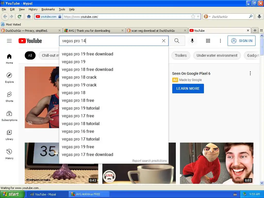The width and height of the screenshot is (264, 198).
Task: Bookmark this page with the star icon
Action: [193, 16]
